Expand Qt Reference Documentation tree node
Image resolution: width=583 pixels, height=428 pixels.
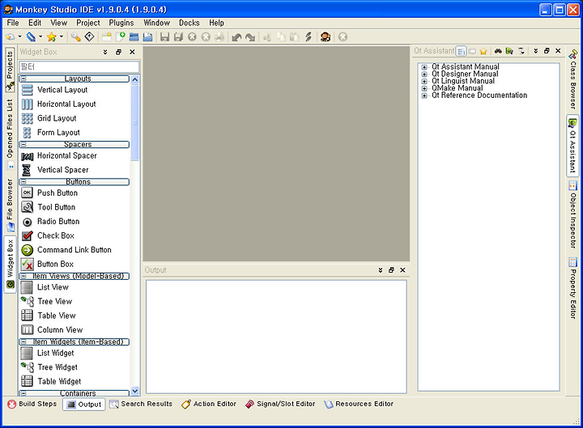point(424,95)
